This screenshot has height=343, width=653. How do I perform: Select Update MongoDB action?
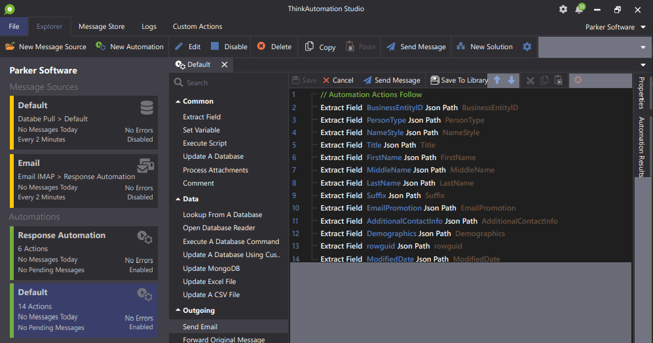(x=211, y=268)
